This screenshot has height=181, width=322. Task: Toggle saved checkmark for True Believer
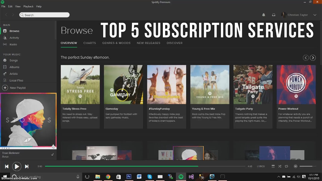(52, 155)
